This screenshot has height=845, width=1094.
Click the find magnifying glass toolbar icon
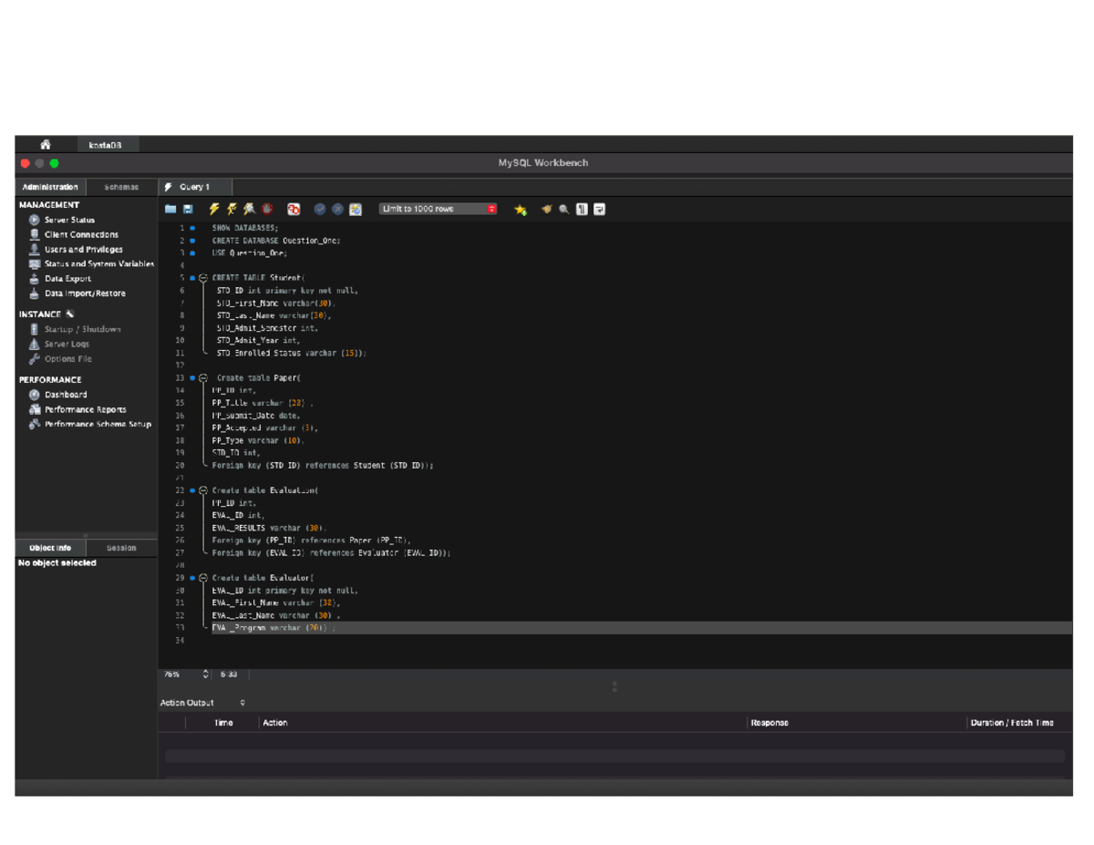(564, 210)
